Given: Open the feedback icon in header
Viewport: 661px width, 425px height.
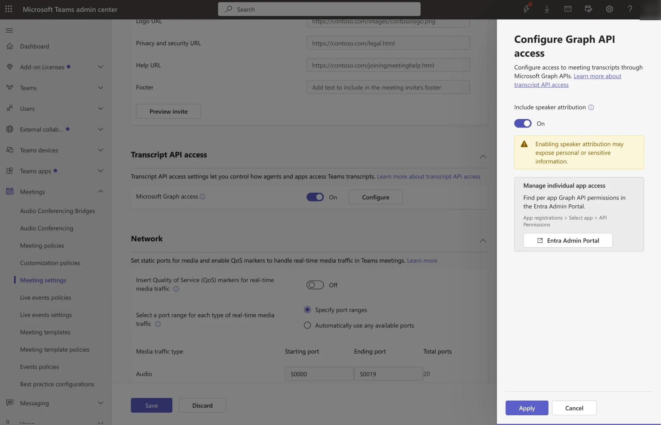Looking at the screenshot, I should (x=588, y=9).
